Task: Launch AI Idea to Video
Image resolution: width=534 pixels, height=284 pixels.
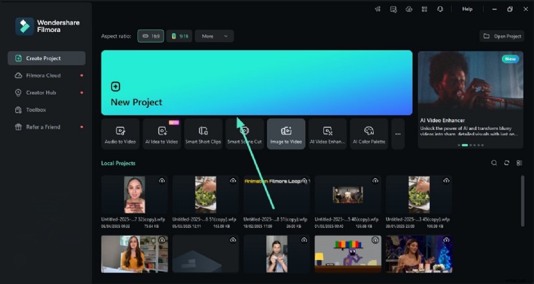Action: pos(162,134)
